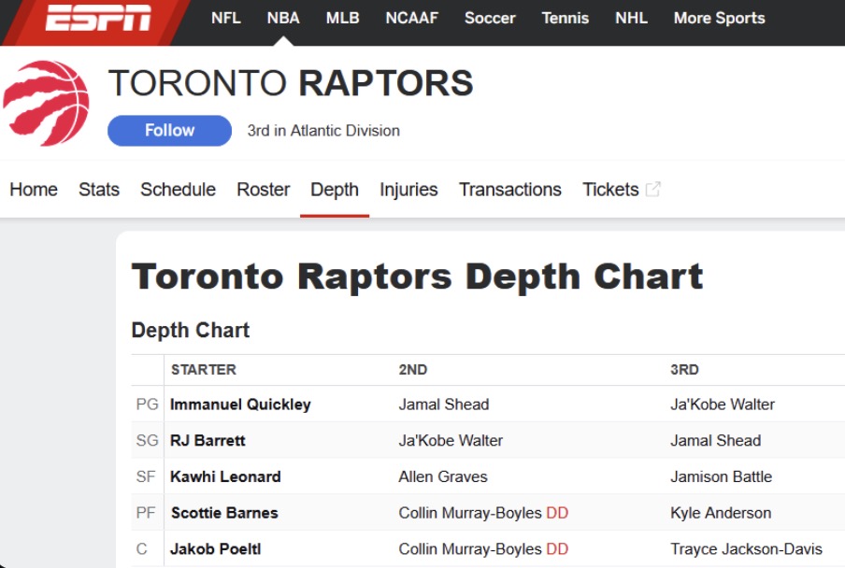Select Scottie Barnes in the depth chart

224,513
